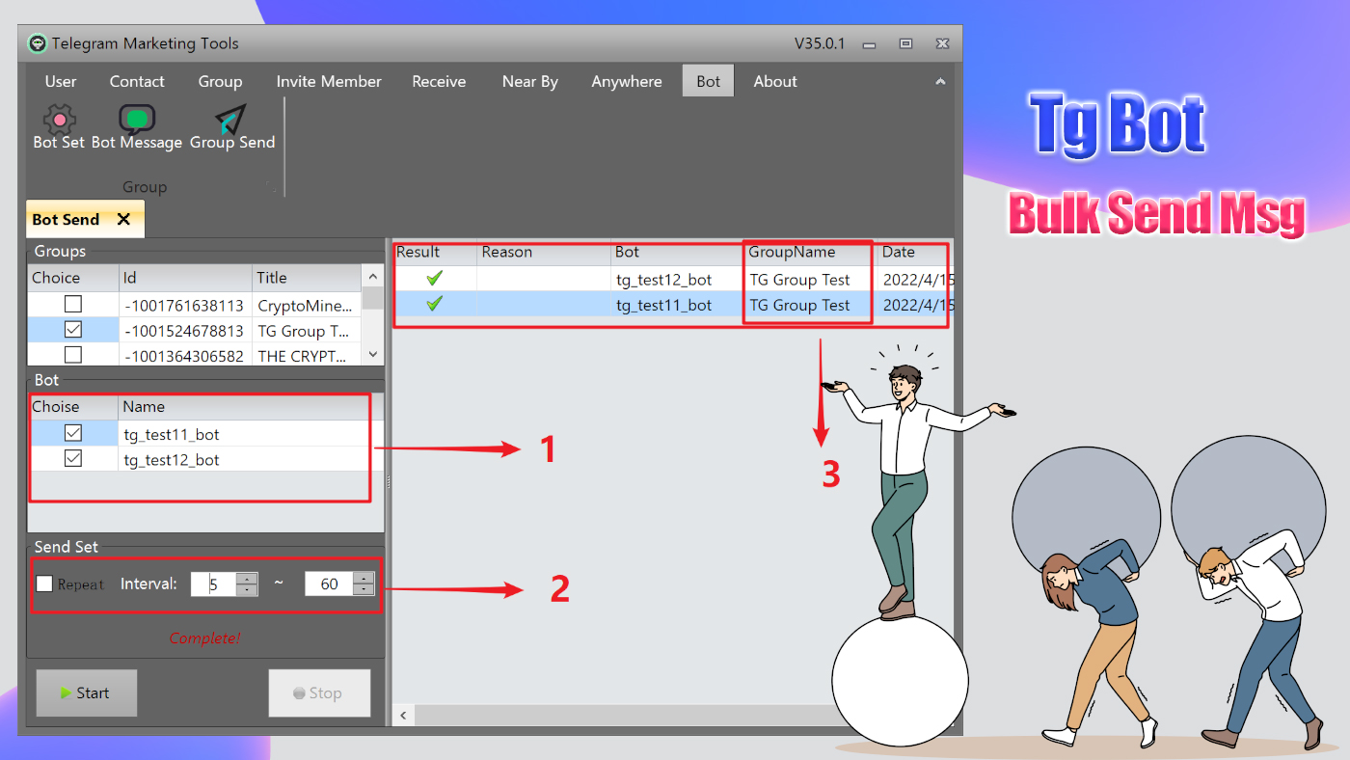Sort results by the GroupName column header
Image resolution: width=1350 pixels, height=760 pixels.
coord(810,253)
